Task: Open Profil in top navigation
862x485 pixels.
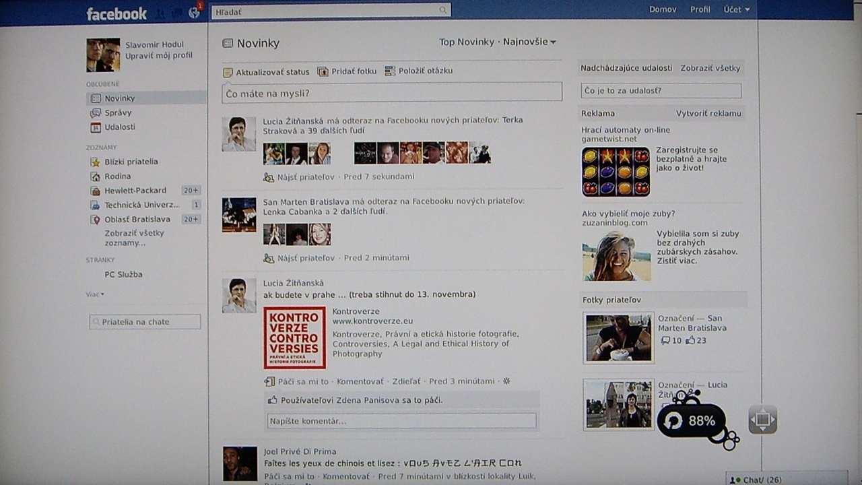Action: [700, 9]
